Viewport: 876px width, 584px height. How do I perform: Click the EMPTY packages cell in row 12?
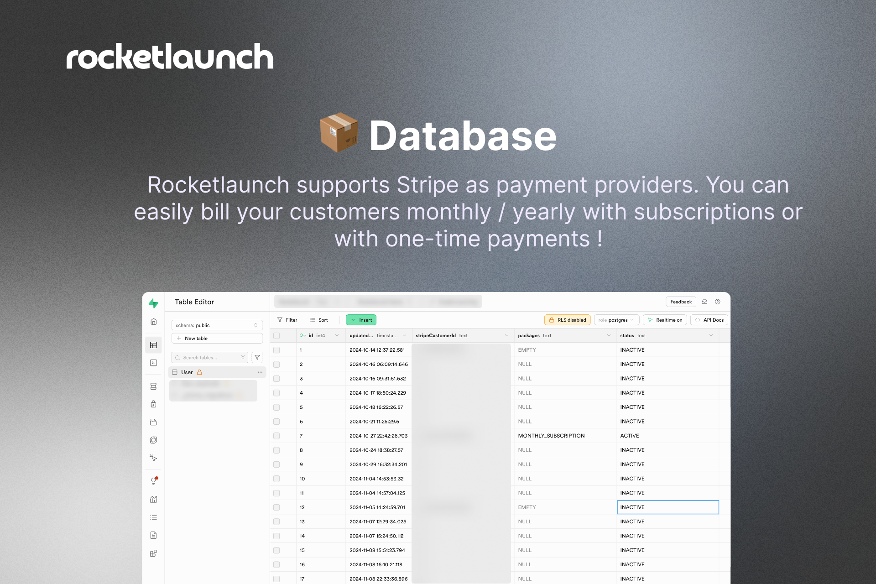point(566,507)
